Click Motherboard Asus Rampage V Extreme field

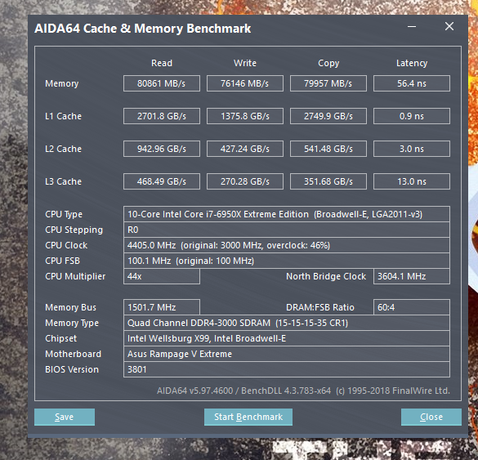[287, 354]
